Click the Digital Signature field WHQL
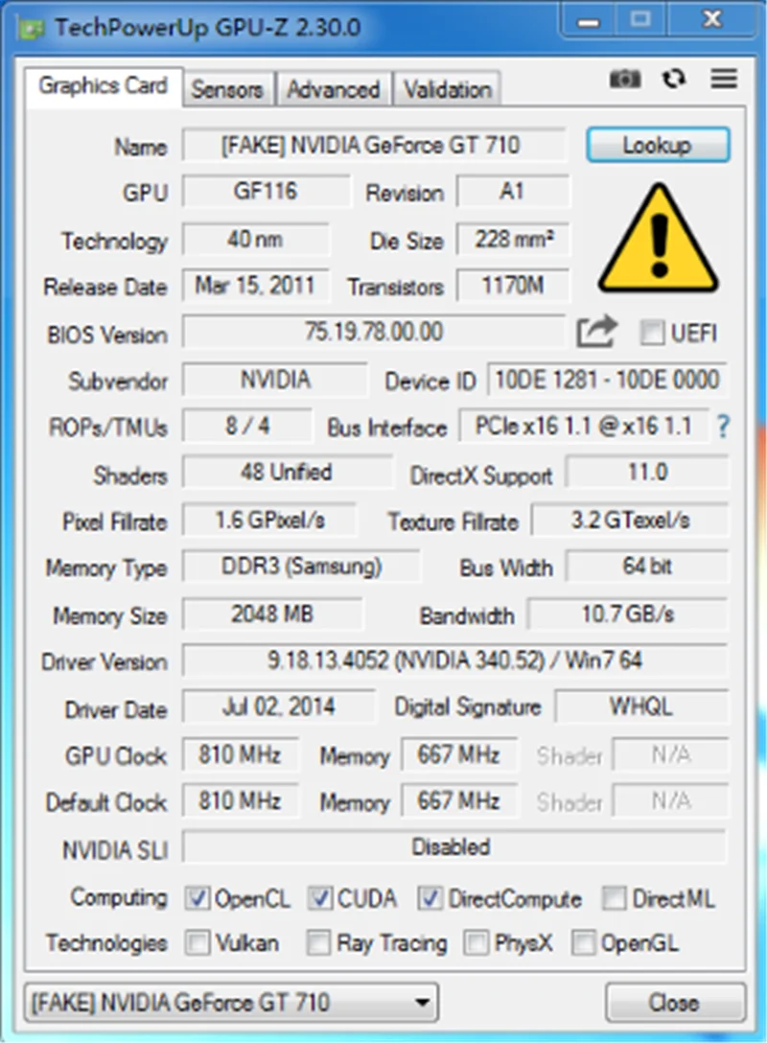This screenshot has height=1043, width=767. (x=641, y=707)
